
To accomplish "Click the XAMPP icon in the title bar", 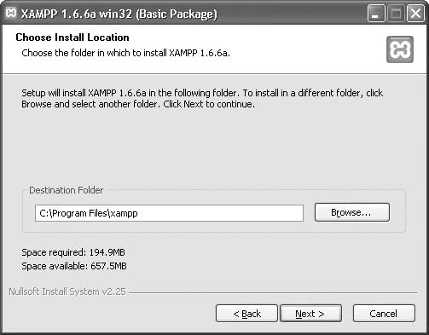I will (x=11, y=13).
